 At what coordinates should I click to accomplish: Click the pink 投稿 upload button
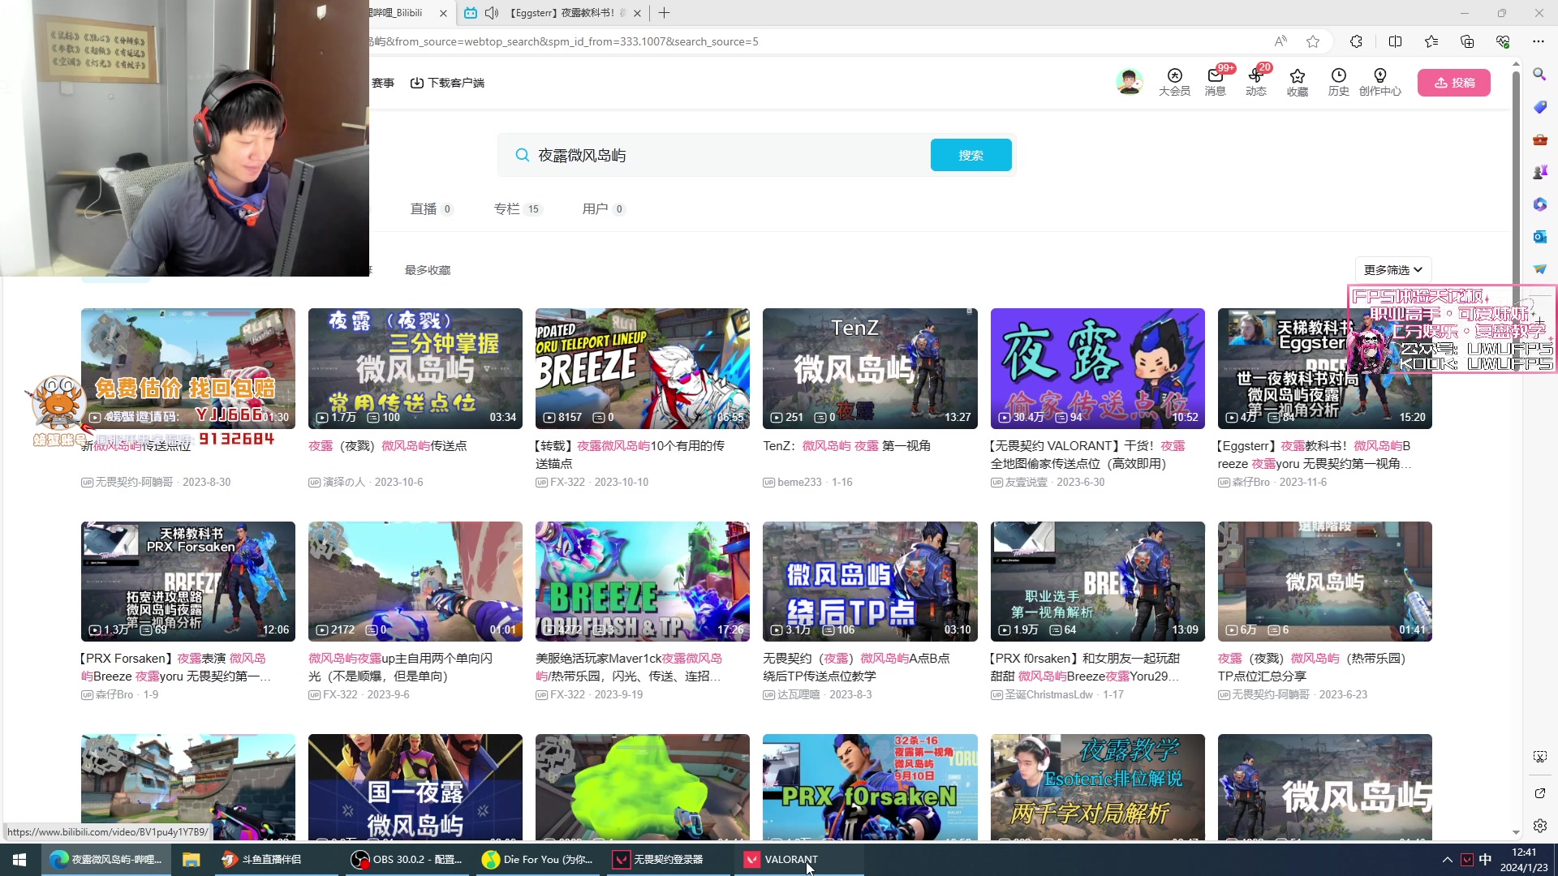1454,82
